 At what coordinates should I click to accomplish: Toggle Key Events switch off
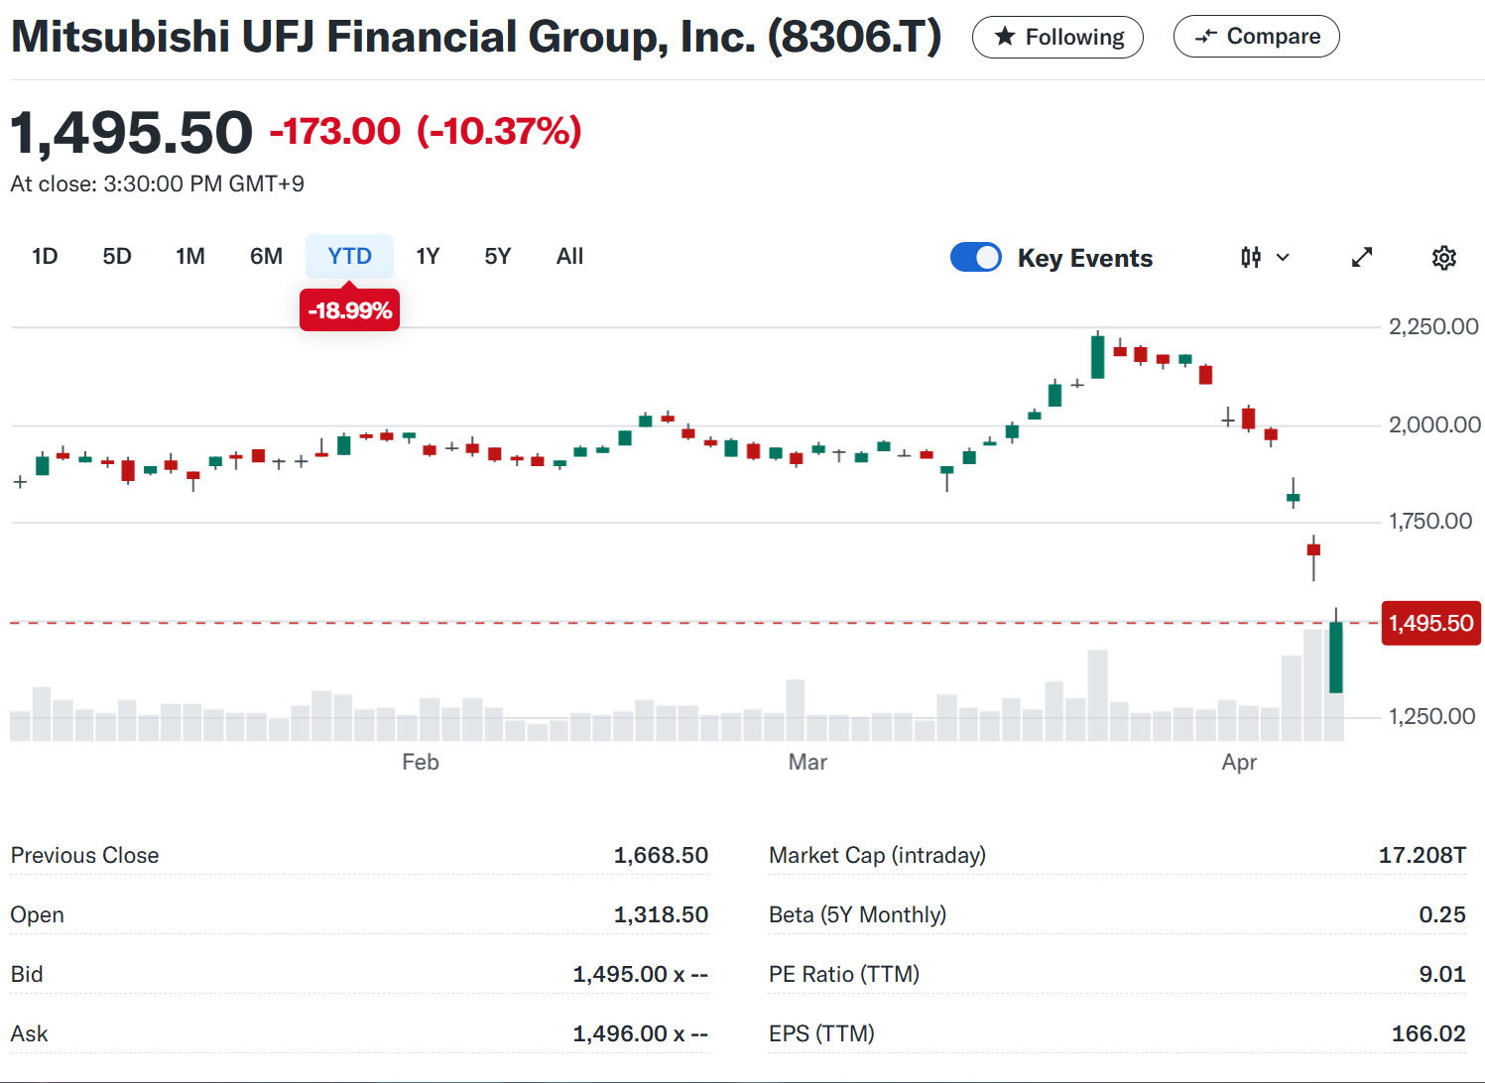976,257
